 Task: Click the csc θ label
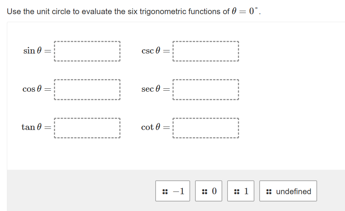point(150,50)
